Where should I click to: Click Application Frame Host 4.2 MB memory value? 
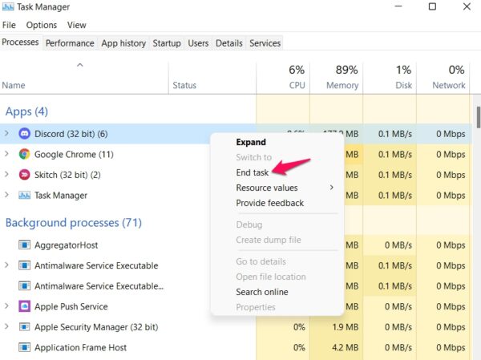click(x=345, y=347)
